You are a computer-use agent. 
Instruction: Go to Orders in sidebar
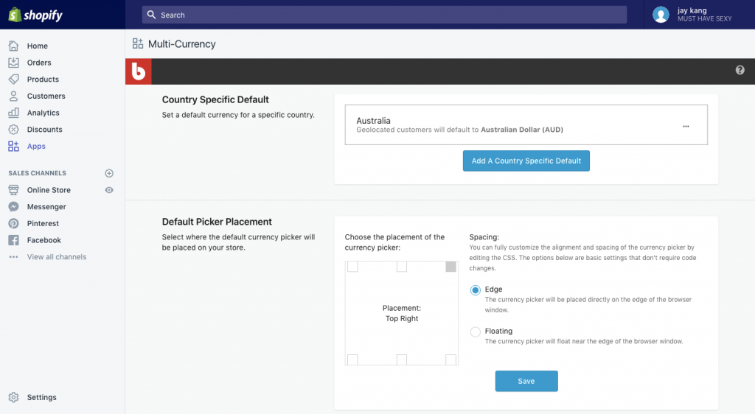pos(39,63)
